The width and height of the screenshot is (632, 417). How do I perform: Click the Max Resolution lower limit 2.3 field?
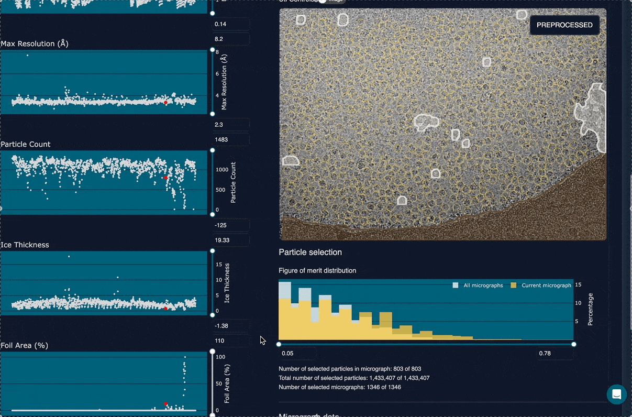[230, 125]
